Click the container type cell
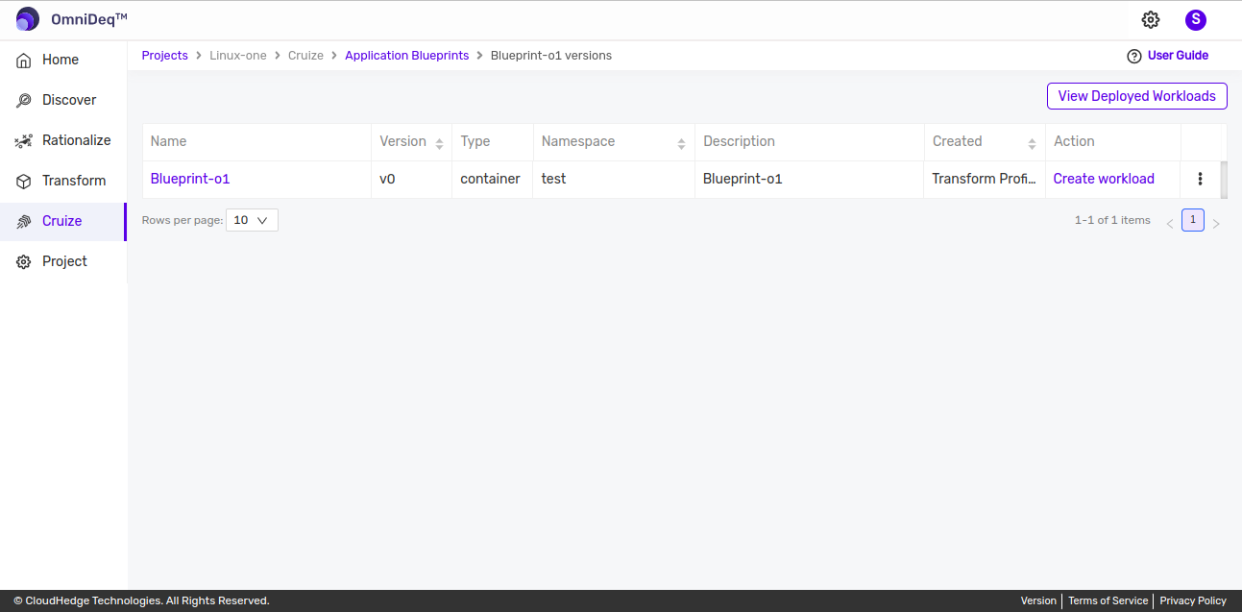The width and height of the screenshot is (1242, 612). coord(493,180)
